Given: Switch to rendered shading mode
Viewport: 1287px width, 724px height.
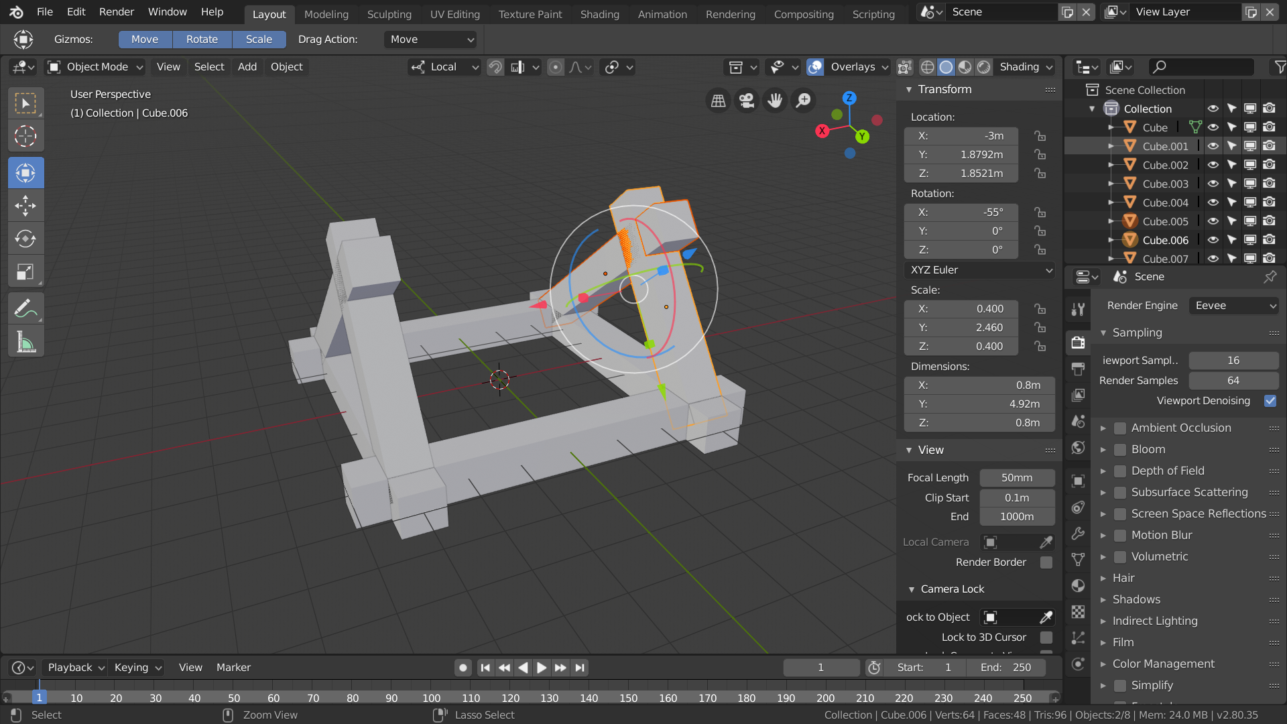Looking at the screenshot, I should [983, 67].
